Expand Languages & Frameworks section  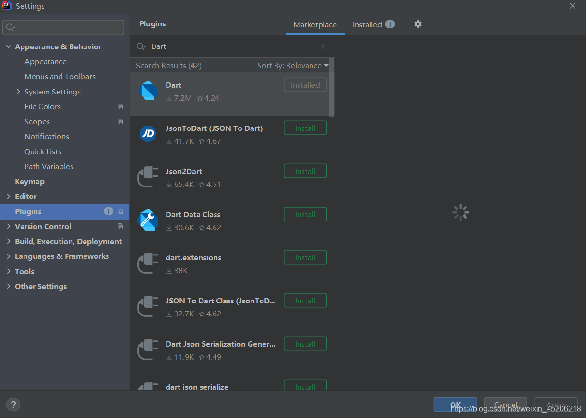click(x=9, y=256)
